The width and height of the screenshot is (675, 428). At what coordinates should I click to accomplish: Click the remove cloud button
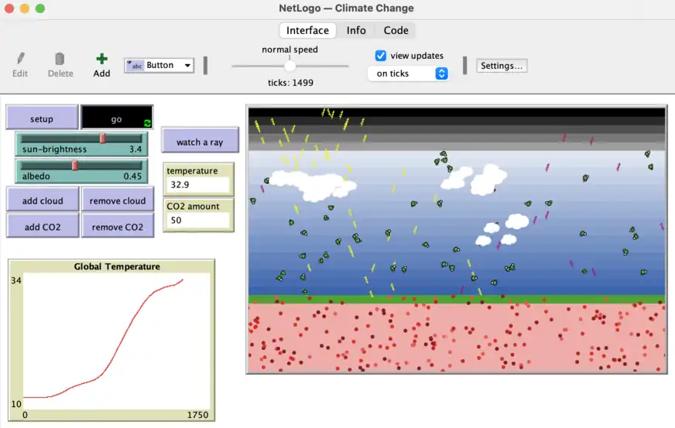pos(117,200)
